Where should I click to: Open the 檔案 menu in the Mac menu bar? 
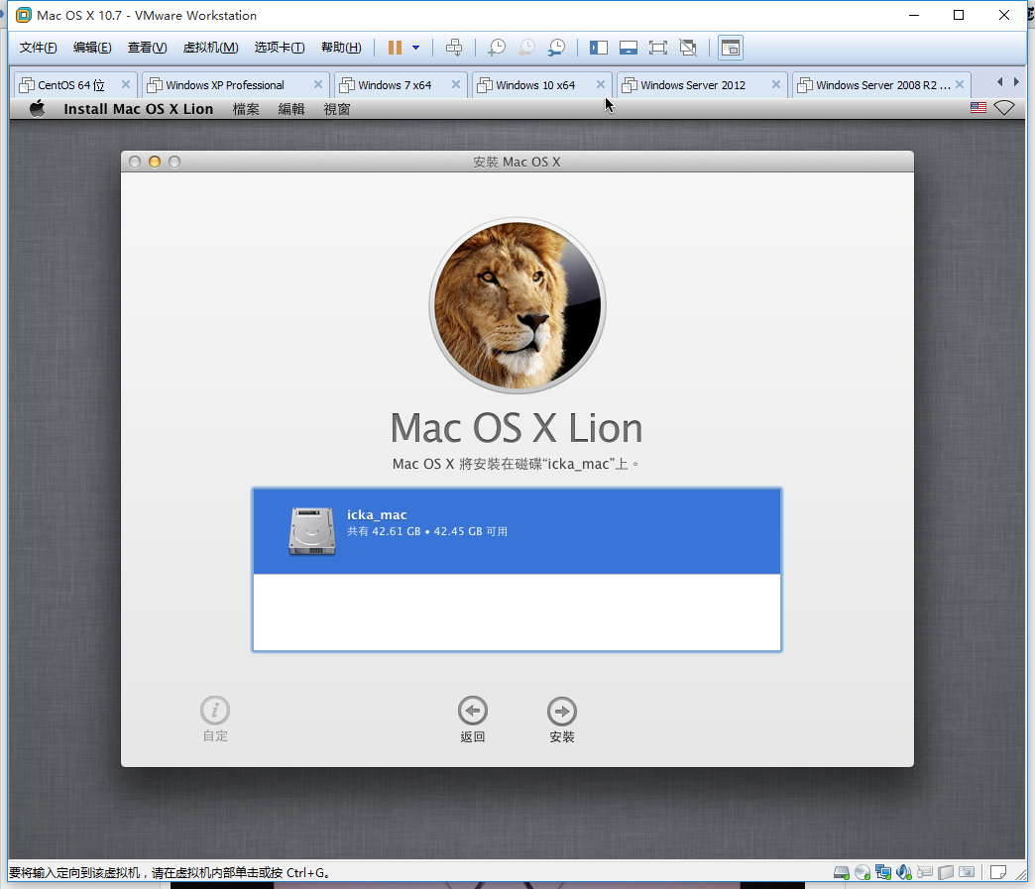[x=246, y=109]
